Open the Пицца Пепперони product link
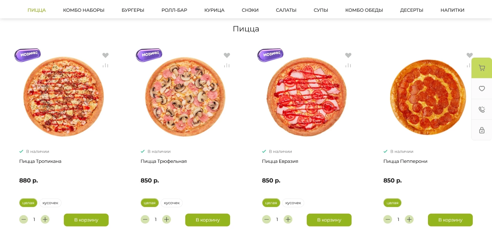 coord(405,161)
